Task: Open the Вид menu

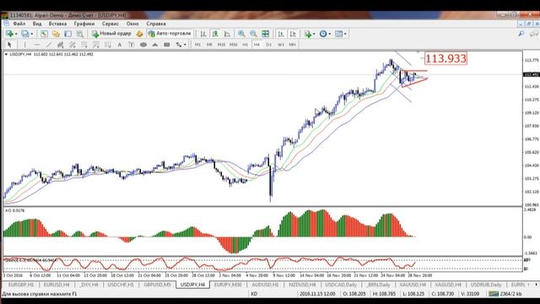Action: (37, 24)
